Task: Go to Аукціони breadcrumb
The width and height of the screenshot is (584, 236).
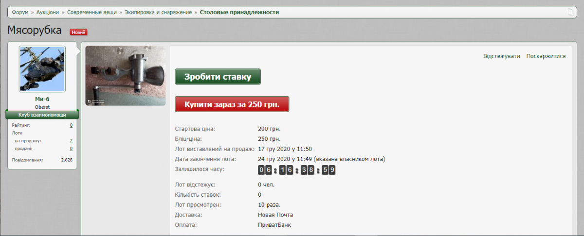Action: [48, 12]
